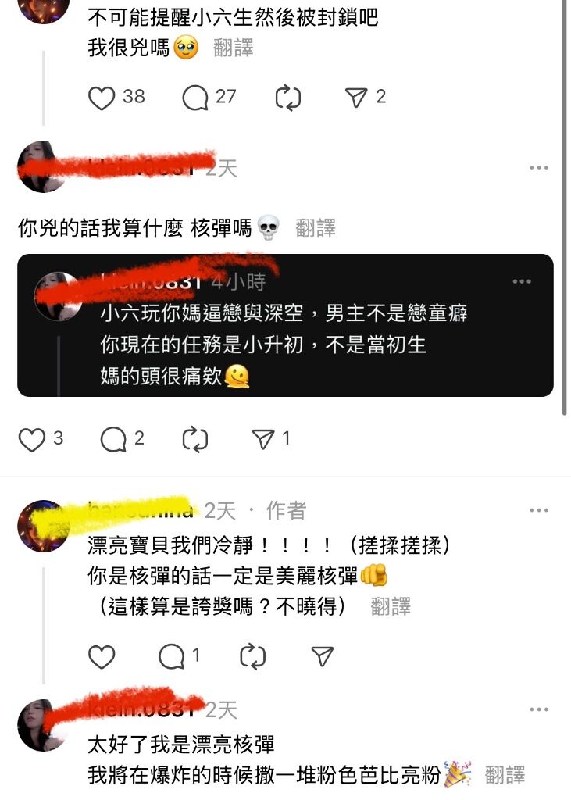571x800 pixels.
Task: Share the quoted reply with 1 share
Action: (x=263, y=439)
